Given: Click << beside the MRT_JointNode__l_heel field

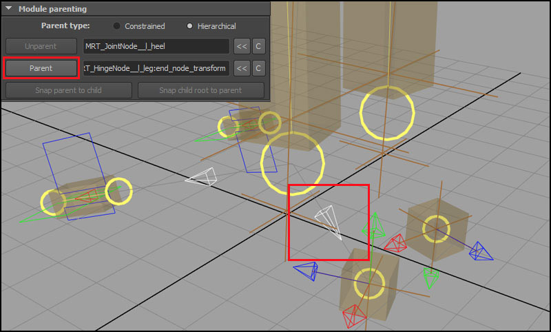Looking at the screenshot, I should [x=242, y=46].
